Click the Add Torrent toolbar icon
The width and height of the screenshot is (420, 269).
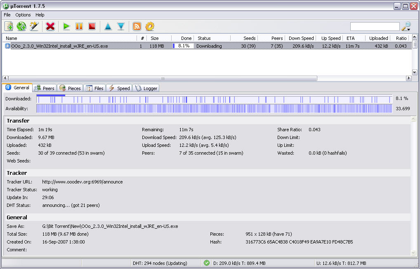(9, 26)
